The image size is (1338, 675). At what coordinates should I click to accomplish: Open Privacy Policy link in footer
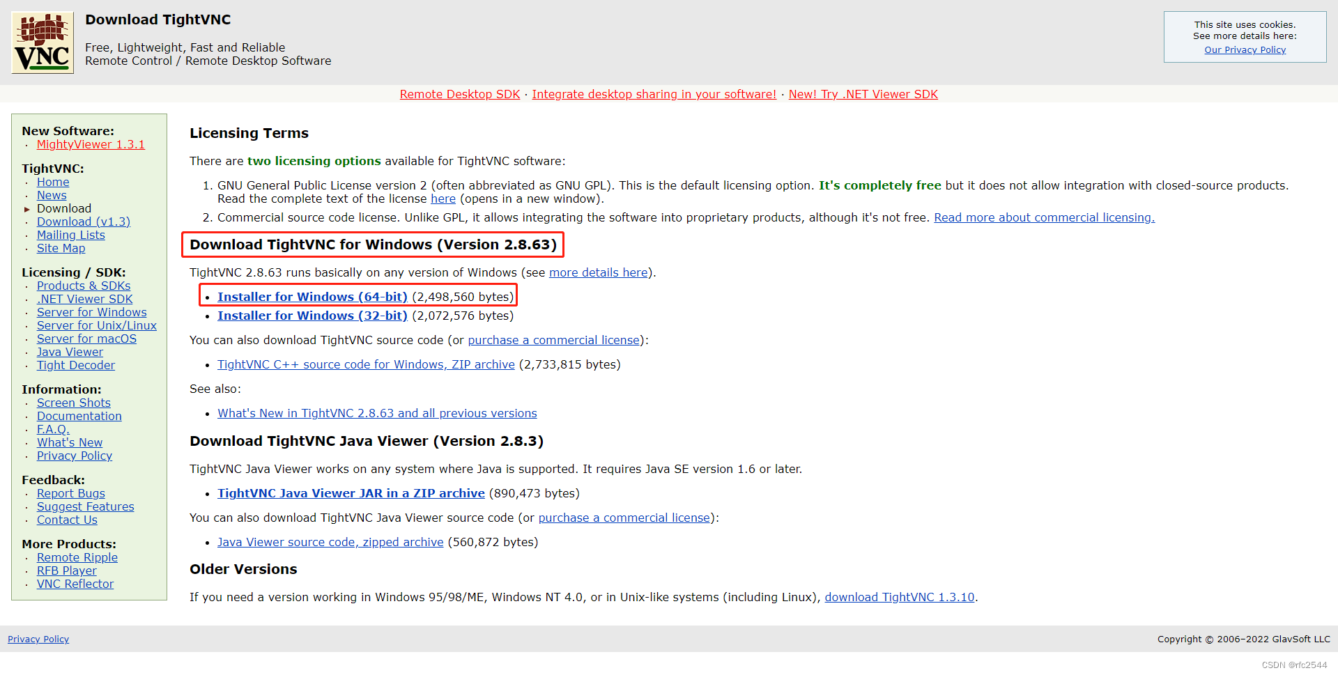tap(38, 639)
